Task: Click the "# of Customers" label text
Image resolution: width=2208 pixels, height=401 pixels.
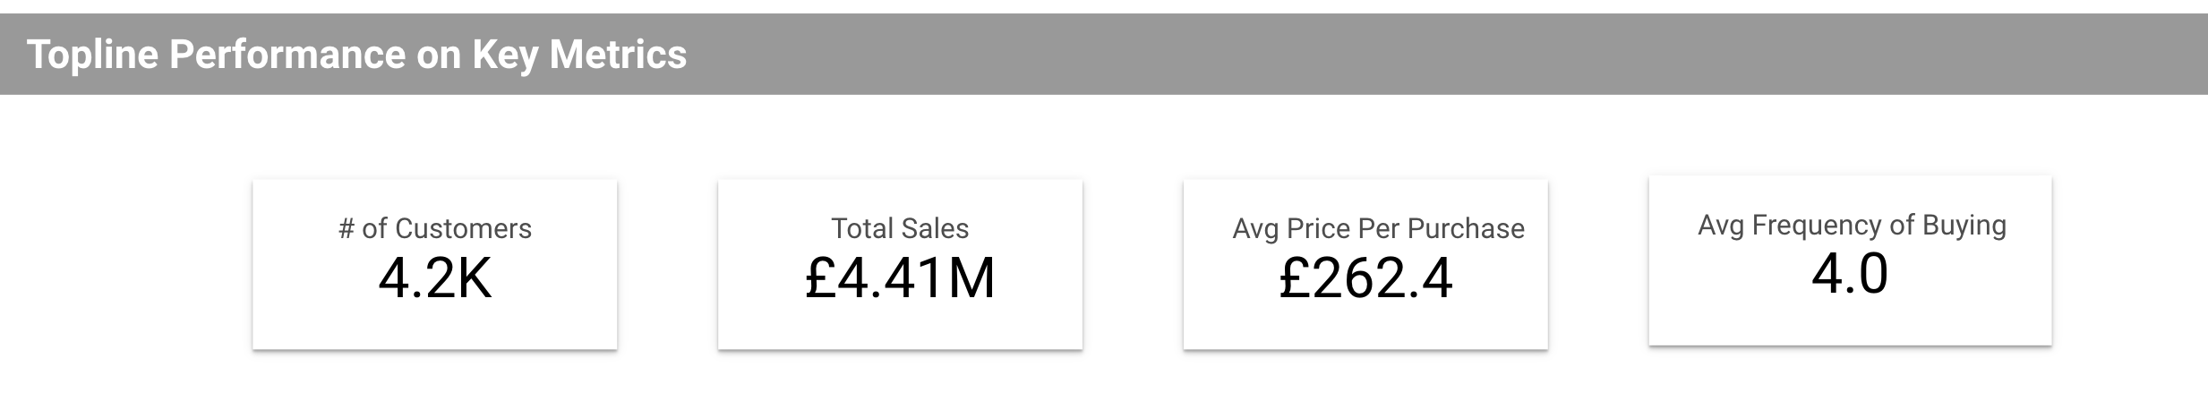Action: click(x=435, y=228)
